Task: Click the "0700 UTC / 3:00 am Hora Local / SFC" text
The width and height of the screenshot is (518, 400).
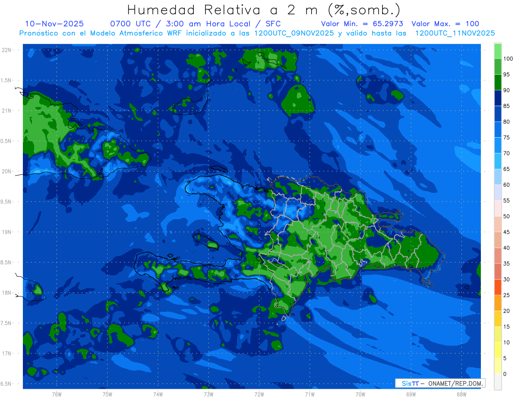Action: point(196,24)
